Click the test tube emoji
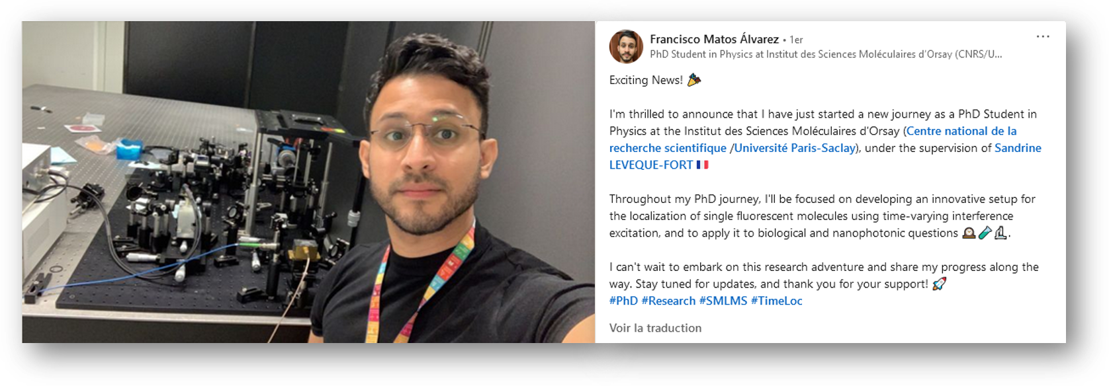This screenshot has height=386, width=1109. 985,233
